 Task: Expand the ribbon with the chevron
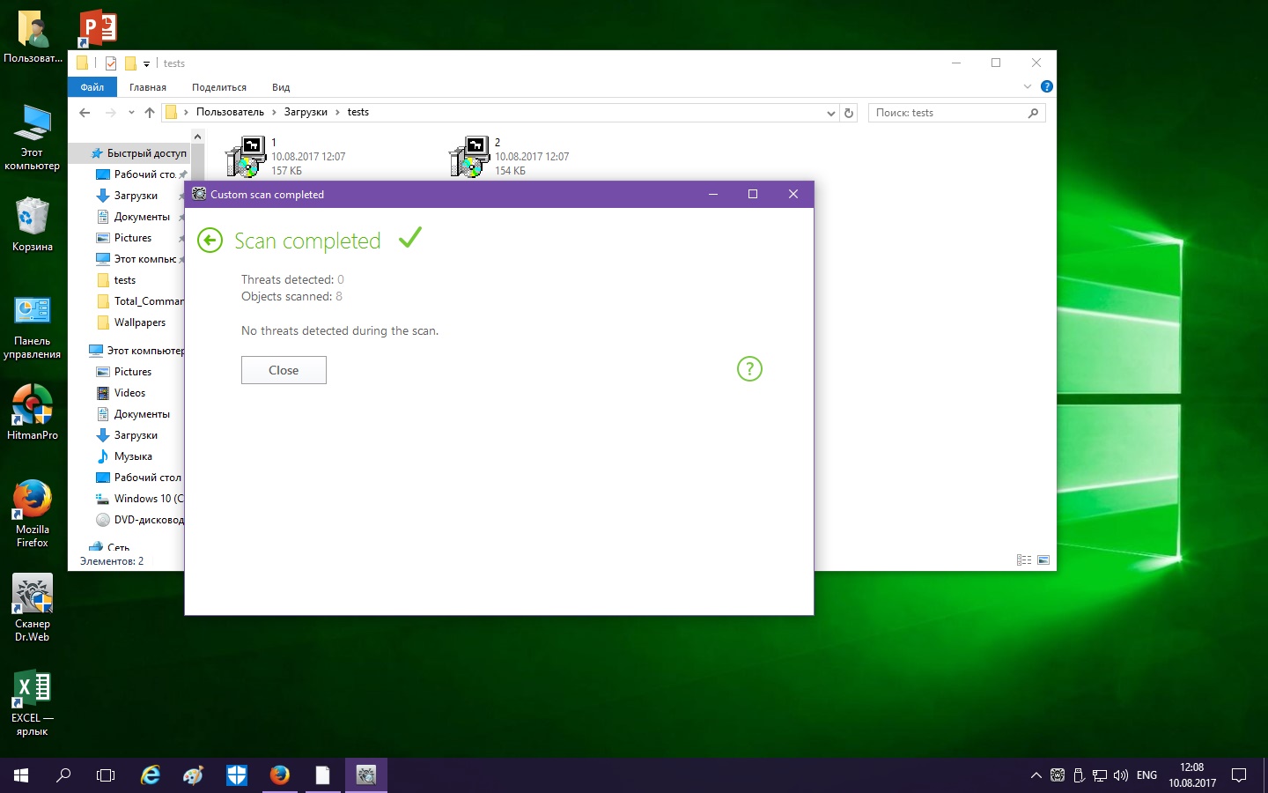pyautogui.click(x=1027, y=86)
